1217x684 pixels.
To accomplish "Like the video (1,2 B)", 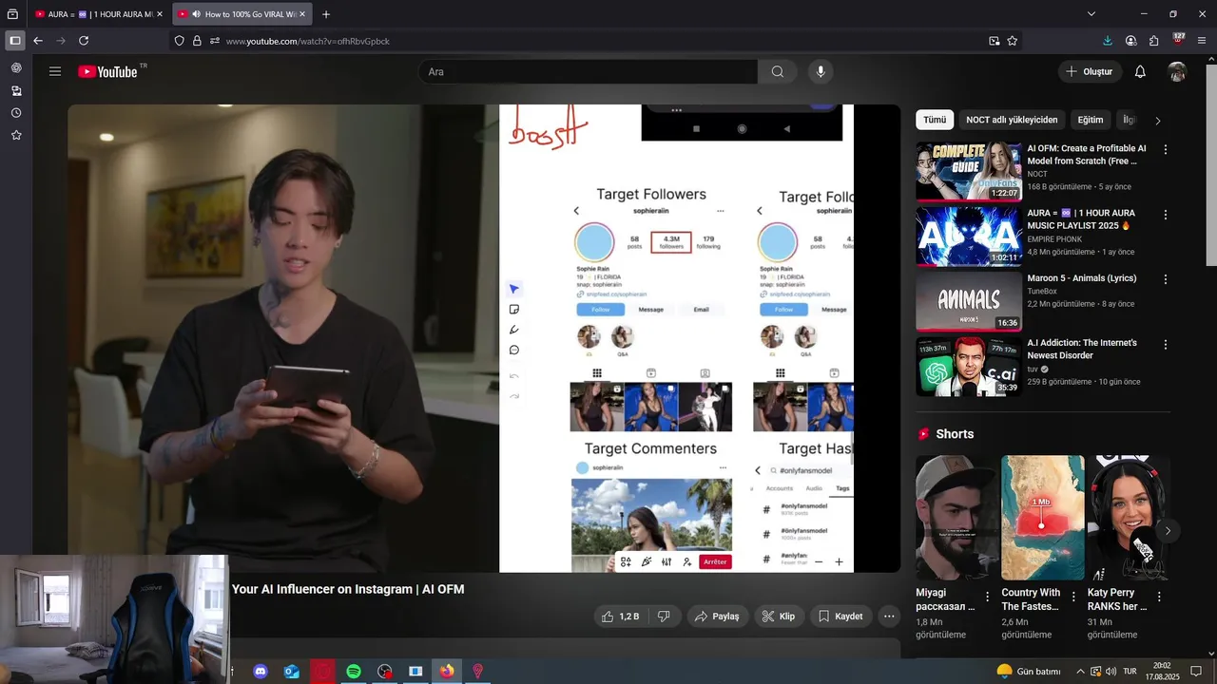I will pos(619,617).
